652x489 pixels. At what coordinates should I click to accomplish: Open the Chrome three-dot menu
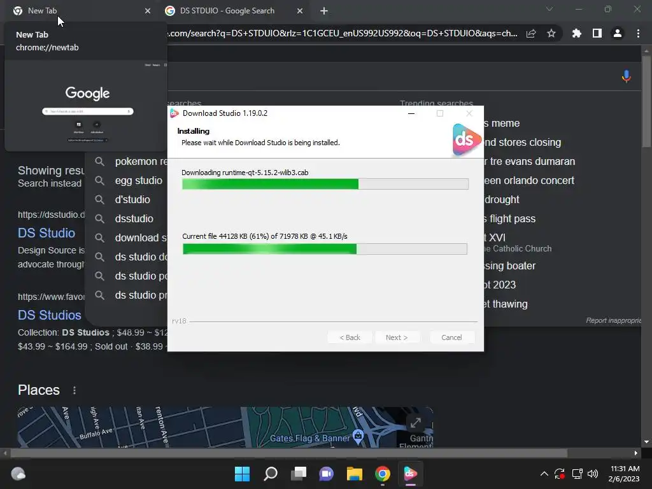click(x=638, y=33)
